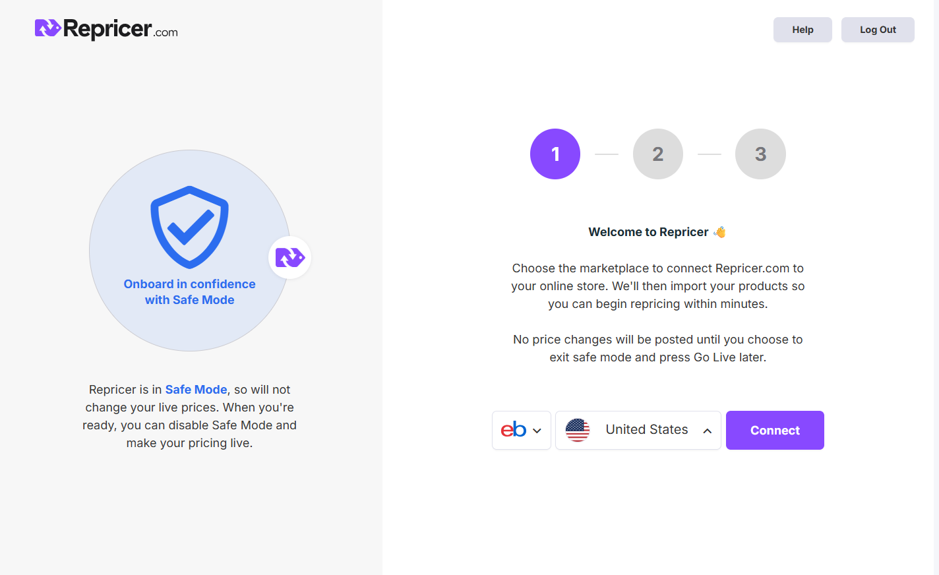Click the connector line between steps 2 and 3
This screenshot has width=939, height=575.
tap(710, 154)
